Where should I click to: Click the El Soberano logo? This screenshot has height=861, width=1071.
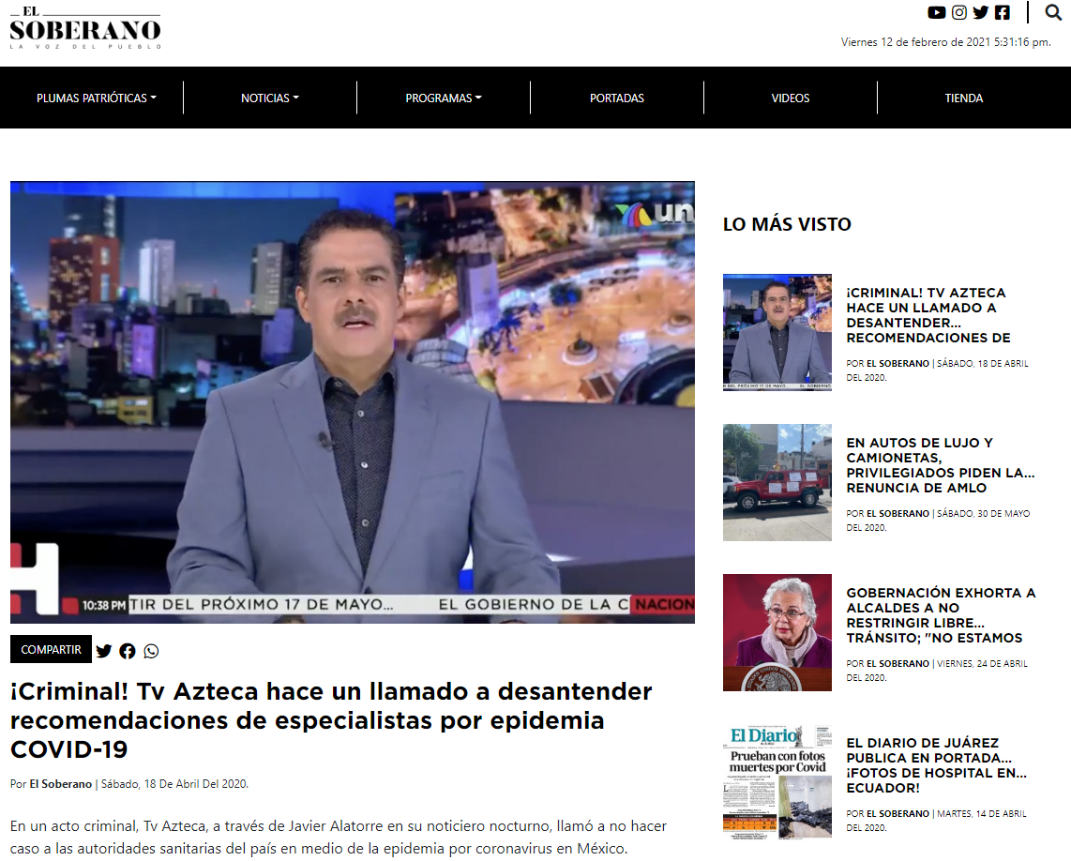(85, 27)
